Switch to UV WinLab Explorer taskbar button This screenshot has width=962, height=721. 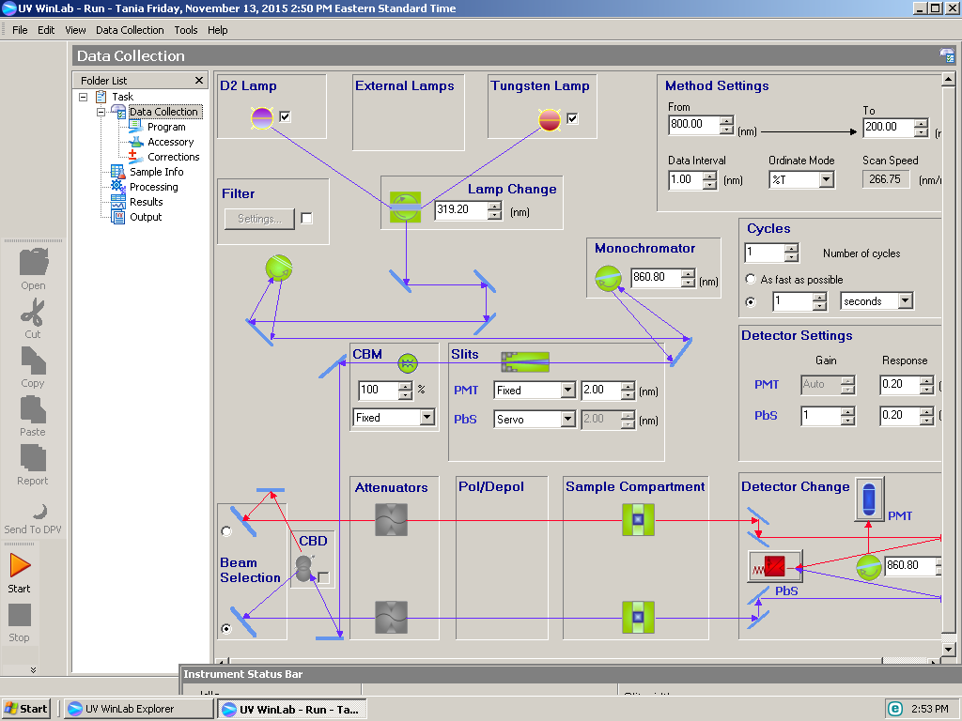pos(138,709)
